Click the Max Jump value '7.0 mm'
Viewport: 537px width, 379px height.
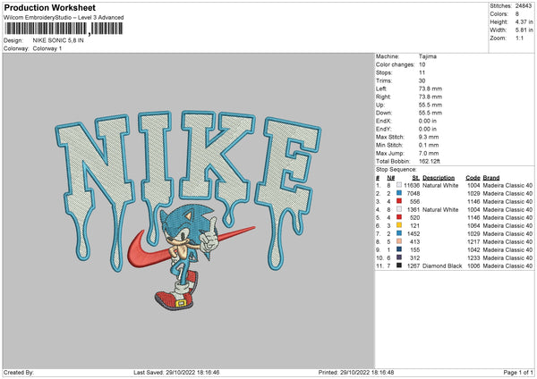click(x=429, y=154)
